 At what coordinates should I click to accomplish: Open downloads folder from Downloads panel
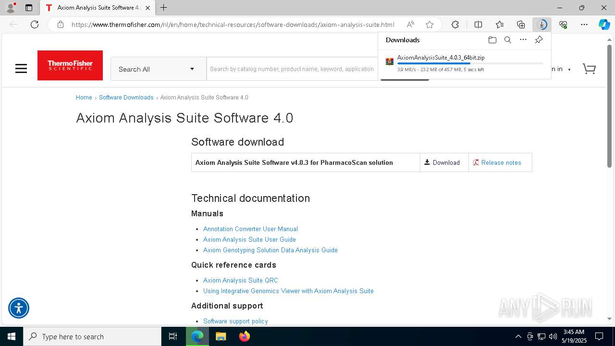492,40
